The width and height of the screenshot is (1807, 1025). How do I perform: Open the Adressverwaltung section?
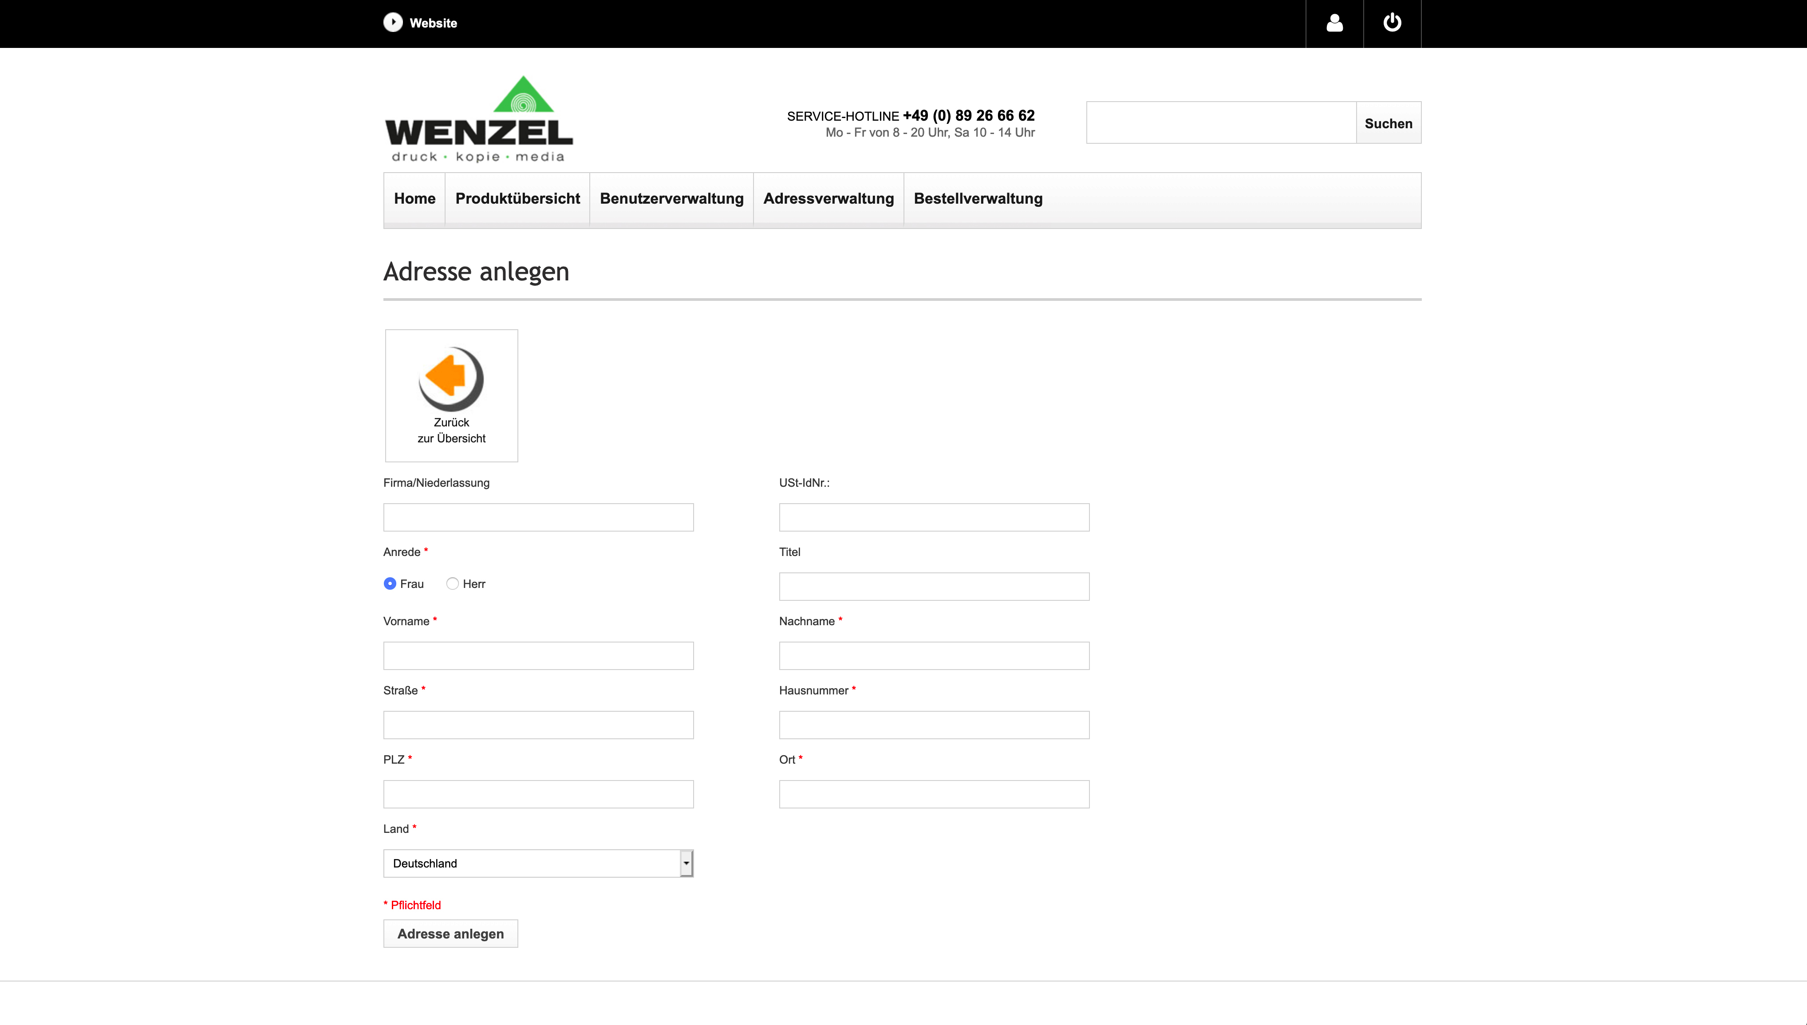(x=829, y=198)
